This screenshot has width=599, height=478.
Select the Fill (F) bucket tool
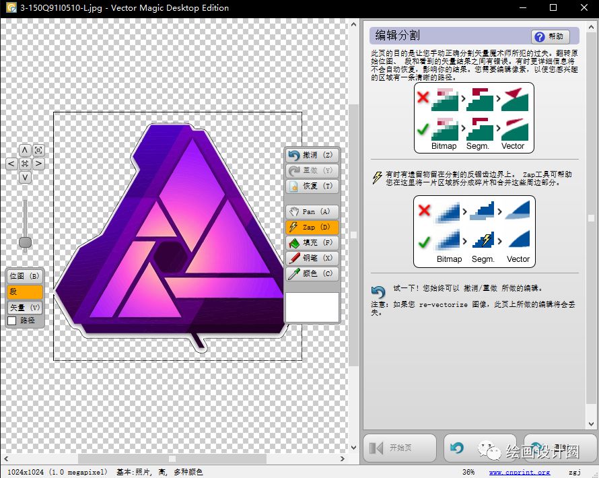coord(312,242)
